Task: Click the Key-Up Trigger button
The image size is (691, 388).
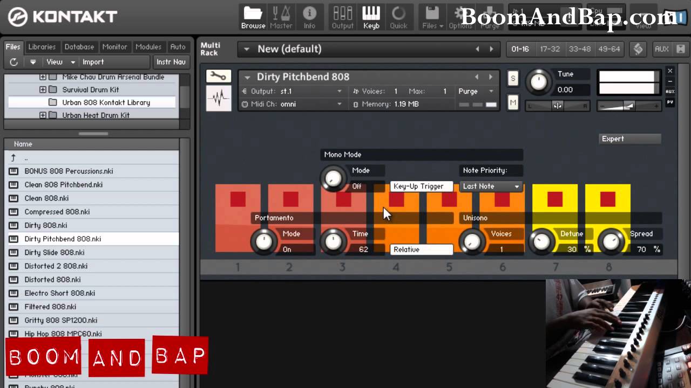Action: pyautogui.click(x=421, y=186)
